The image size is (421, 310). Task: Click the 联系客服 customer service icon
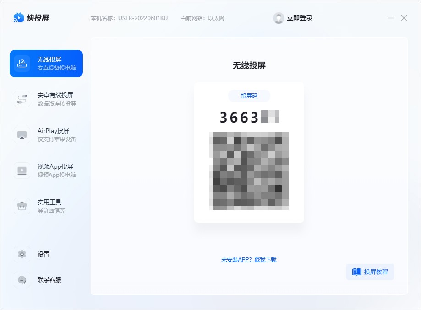22,280
